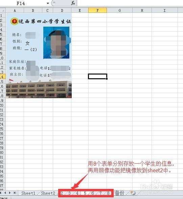Screen dimensions: 183x199
Task: Open the sheet tab named 3
Action: point(69,193)
